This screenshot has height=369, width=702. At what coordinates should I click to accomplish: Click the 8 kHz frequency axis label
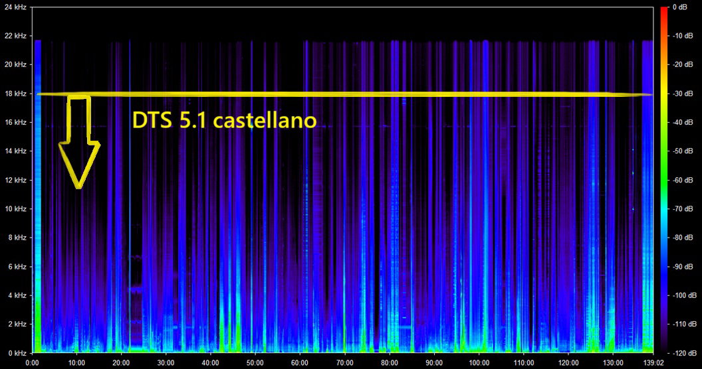coord(17,238)
